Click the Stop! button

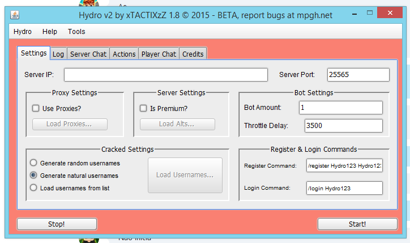tap(57, 224)
